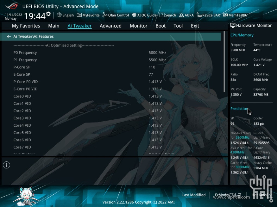Image resolution: width=277 pixels, height=207 pixels.
Task: Switch to the Monitor tab
Action: pyautogui.click(x=138, y=26)
